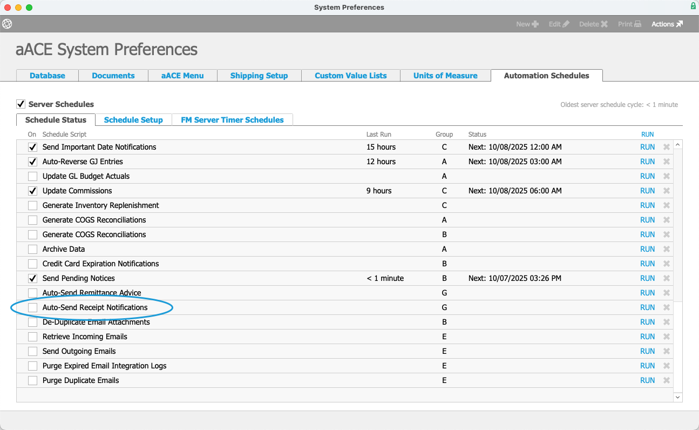Run the Archive Data script
Screen dimensions: 699x430
[x=647, y=249]
